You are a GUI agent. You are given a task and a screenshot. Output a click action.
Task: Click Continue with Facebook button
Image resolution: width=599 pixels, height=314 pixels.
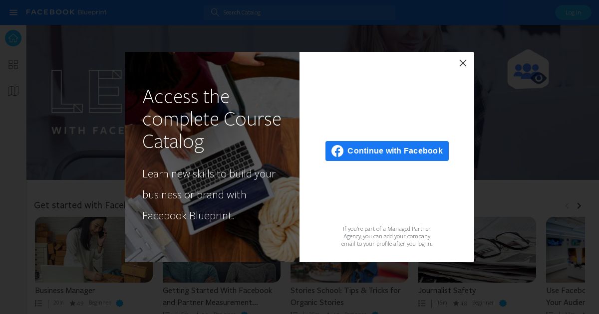[x=387, y=151]
